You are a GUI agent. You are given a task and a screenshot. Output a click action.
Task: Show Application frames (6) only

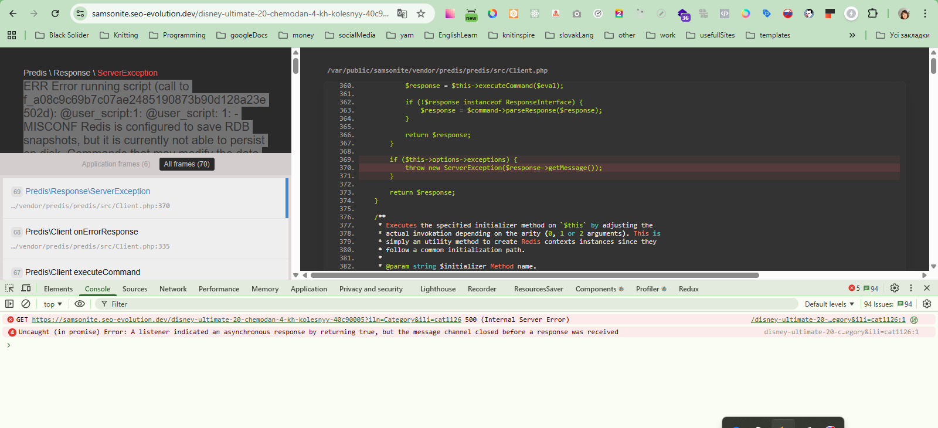point(116,164)
